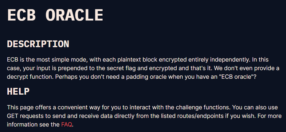The width and height of the screenshot is (286, 132).
Task: Click the word ORACLE in the title
Action: pyautogui.click(x=74, y=15)
